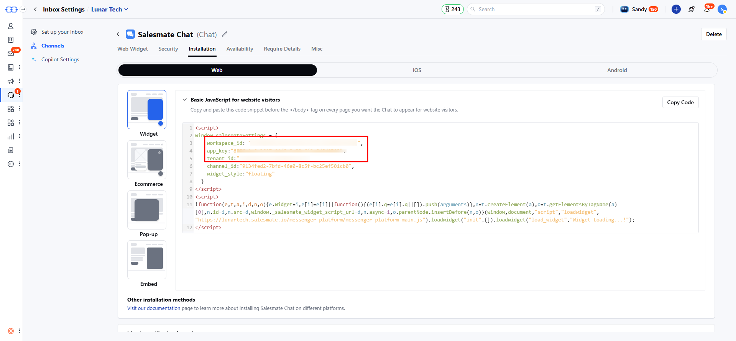Open the Lunar Tech workspace dropdown
736x341 pixels.
point(110,9)
